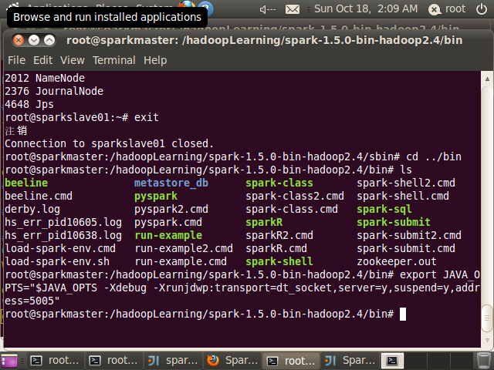
Task: Click 'run-example' green entry
Action: [168, 235]
